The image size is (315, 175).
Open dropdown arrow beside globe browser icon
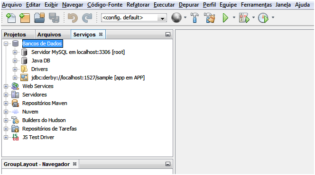pyautogui.click(x=185, y=17)
